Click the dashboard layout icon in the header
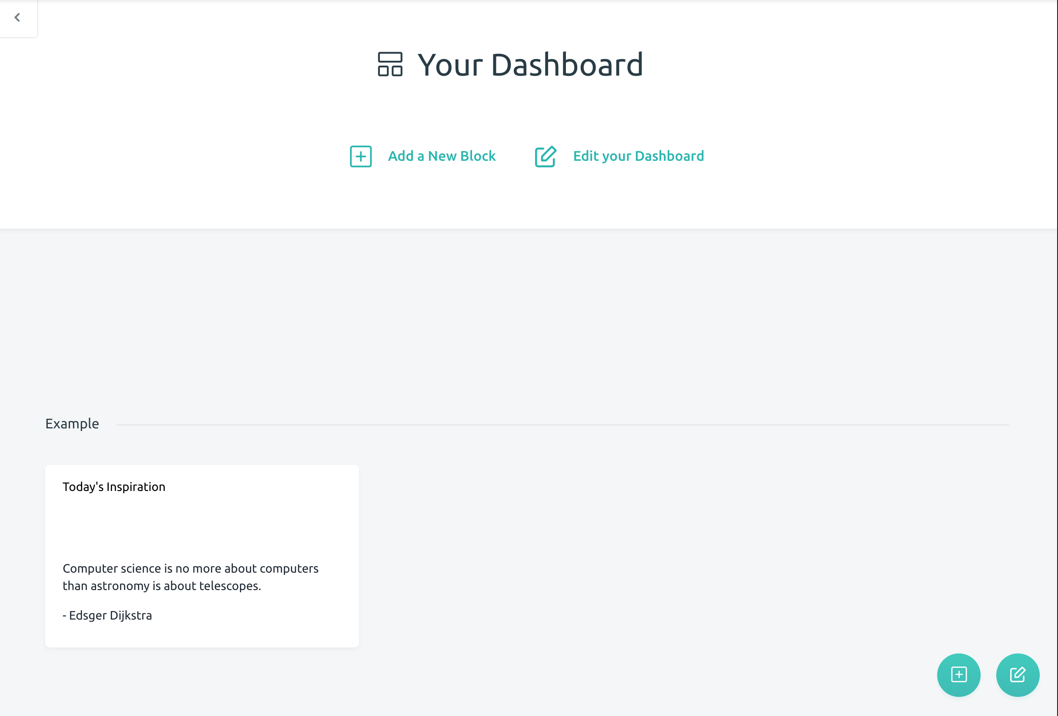 click(x=389, y=64)
